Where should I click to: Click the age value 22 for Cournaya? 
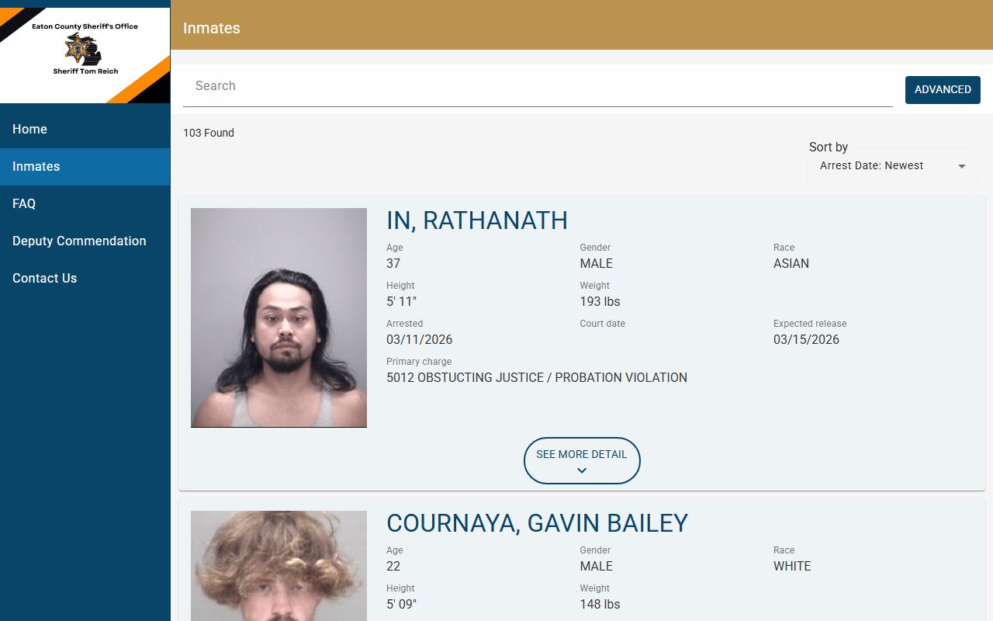[x=393, y=567]
